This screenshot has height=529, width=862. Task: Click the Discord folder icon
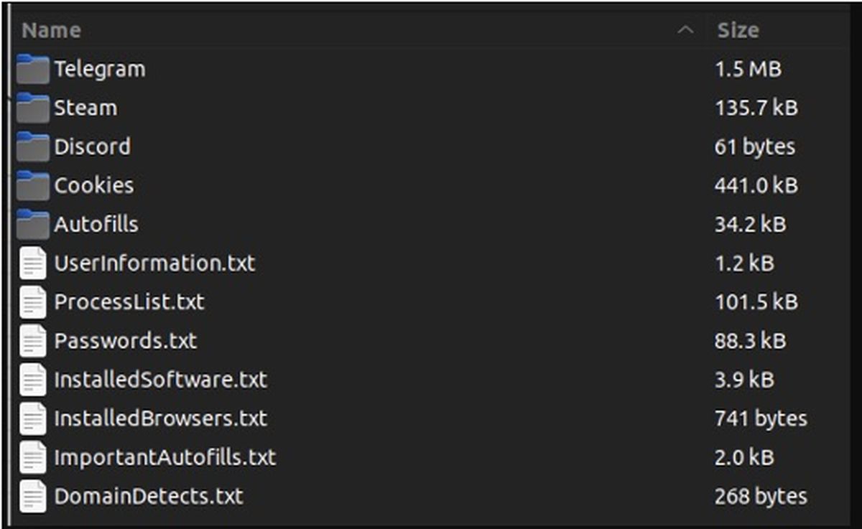click(x=32, y=146)
